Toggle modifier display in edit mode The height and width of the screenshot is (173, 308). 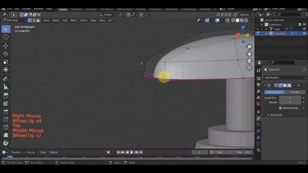[280, 86]
